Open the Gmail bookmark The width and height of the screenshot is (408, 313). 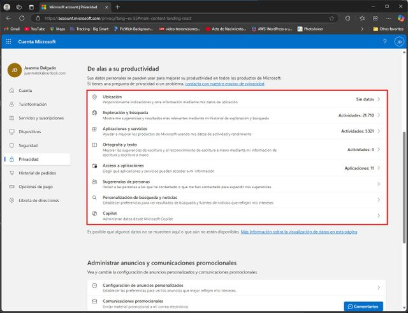click(x=11, y=29)
